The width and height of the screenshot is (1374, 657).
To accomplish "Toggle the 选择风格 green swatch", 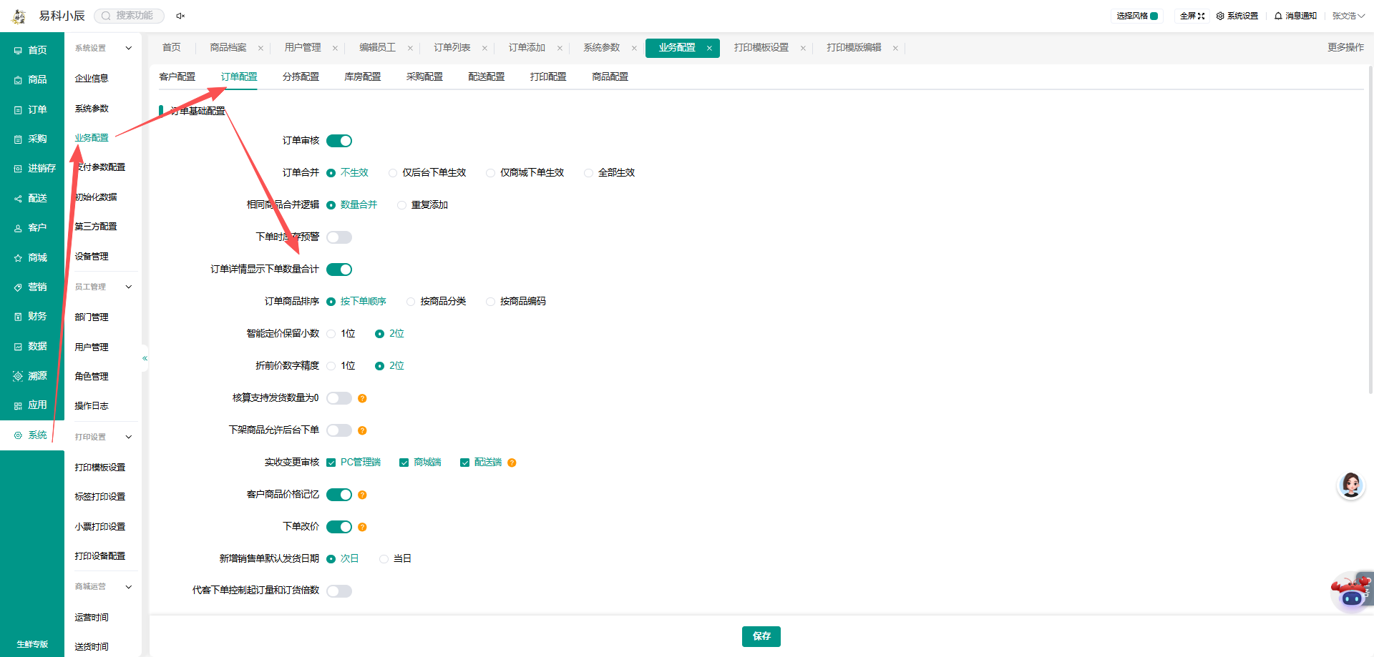I will coord(1154,16).
